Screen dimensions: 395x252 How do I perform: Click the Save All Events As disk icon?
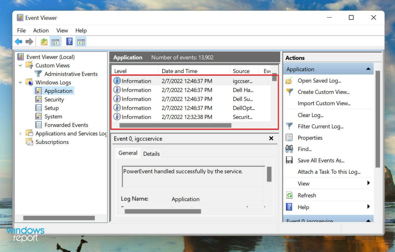(289, 160)
